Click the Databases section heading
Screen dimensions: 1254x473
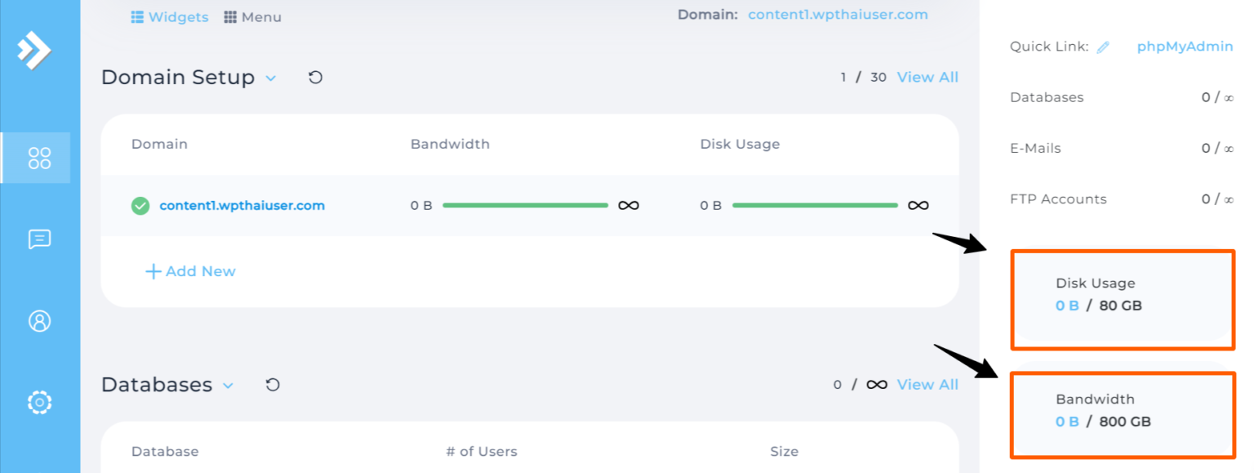tap(157, 385)
